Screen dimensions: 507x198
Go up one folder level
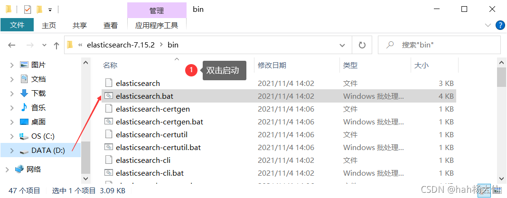click(56, 45)
